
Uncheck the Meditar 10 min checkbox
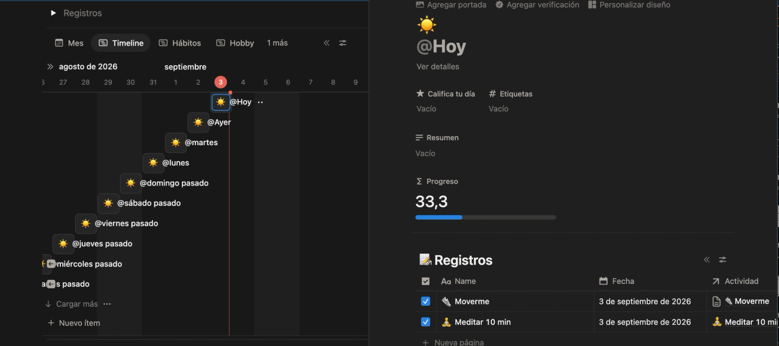[426, 322]
